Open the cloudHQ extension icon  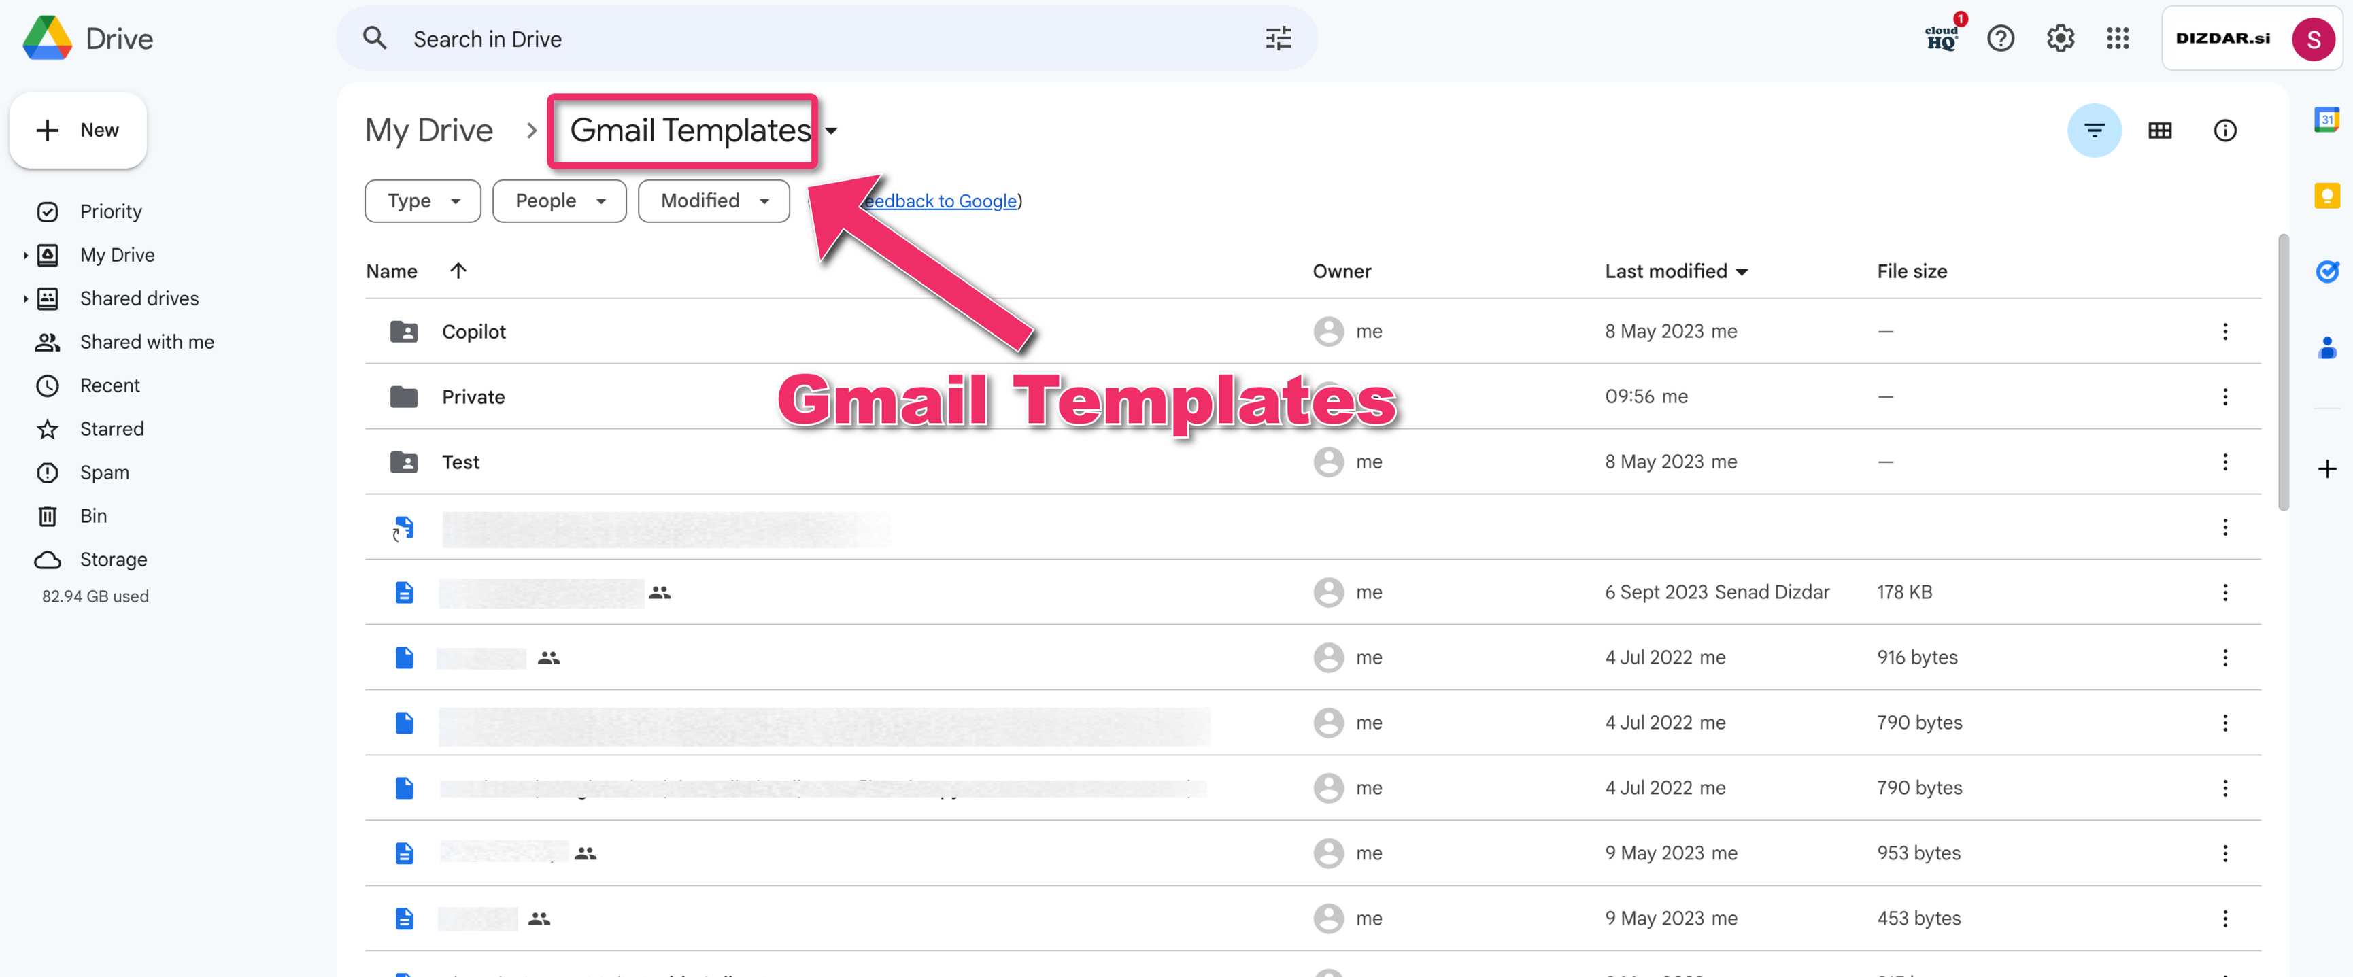click(1942, 37)
